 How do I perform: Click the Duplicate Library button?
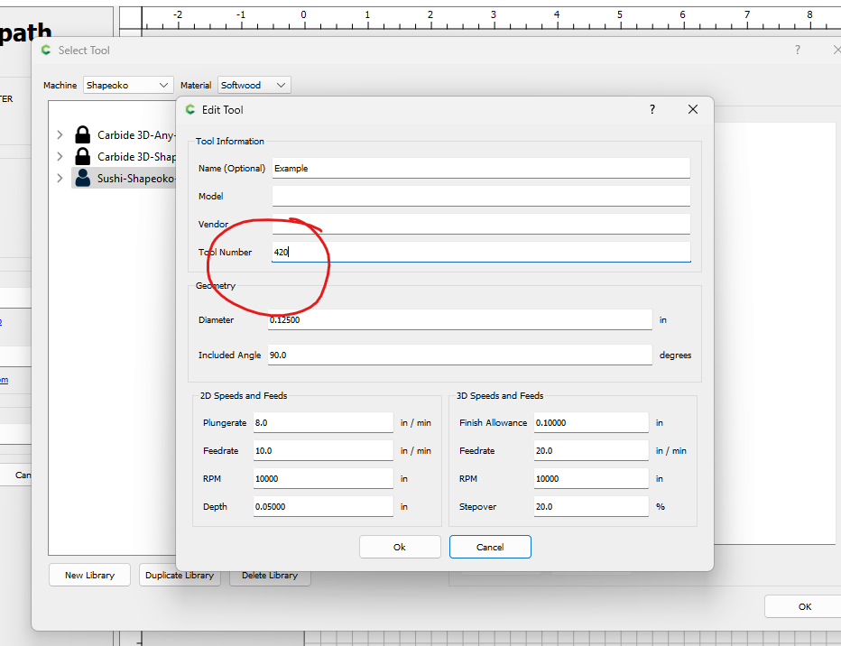180,575
